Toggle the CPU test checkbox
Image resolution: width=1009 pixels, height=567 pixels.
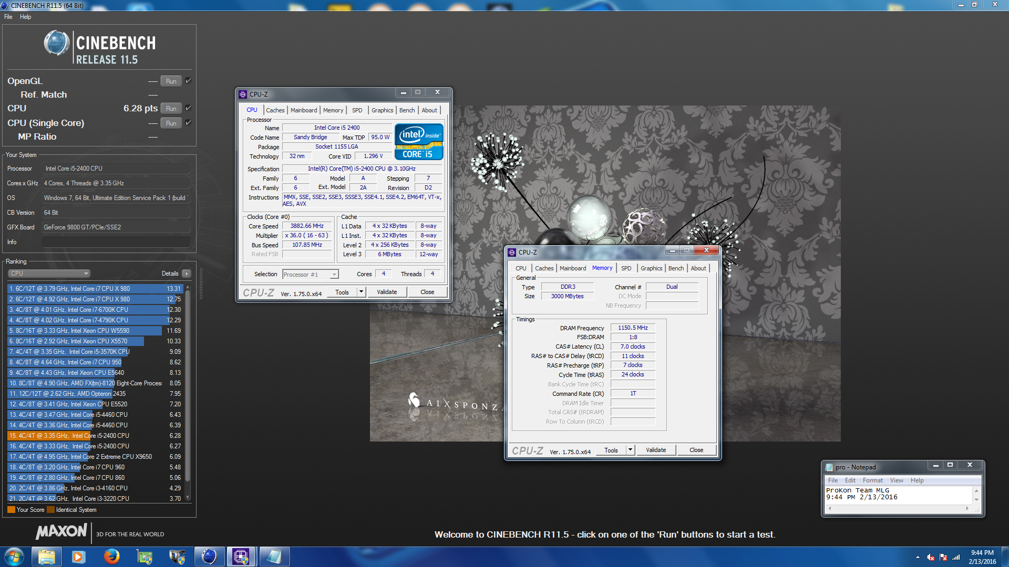(x=188, y=108)
